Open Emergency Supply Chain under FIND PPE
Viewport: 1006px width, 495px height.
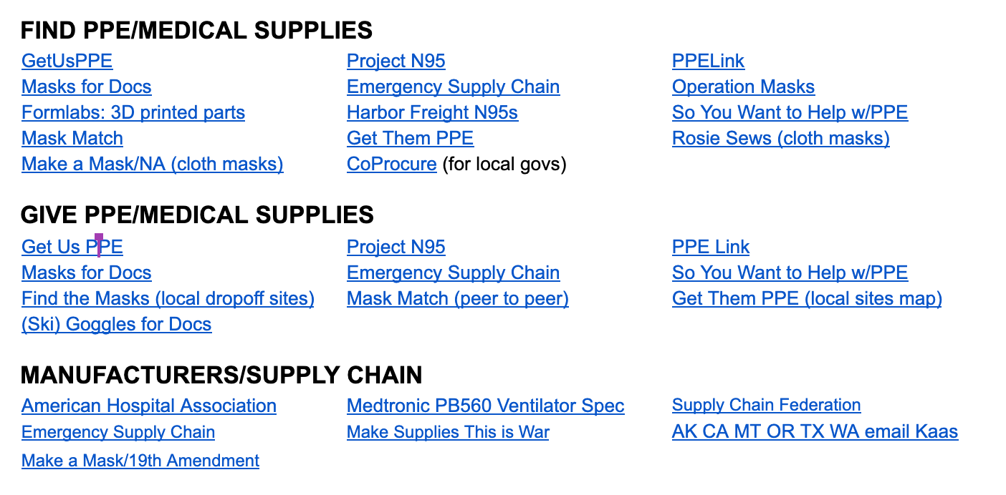(x=453, y=87)
